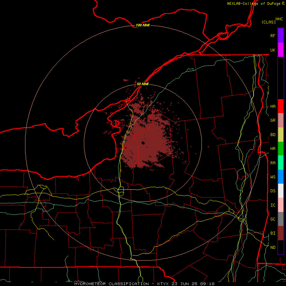Click the UK legend label

[273, 50]
